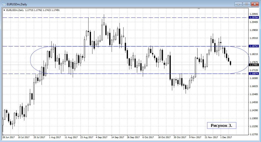
Task: Click the latest candle on the chart
Action: tap(230, 63)
